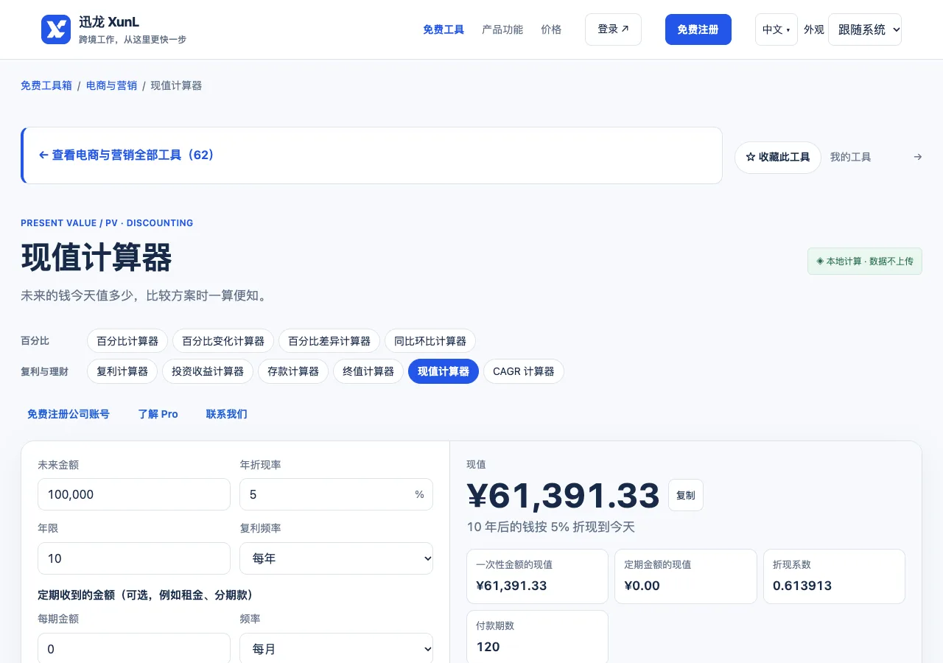Viewport: 943px width, 663px height.
Task: Select 投资收益计算器 chip
Action: pos(208,371)
